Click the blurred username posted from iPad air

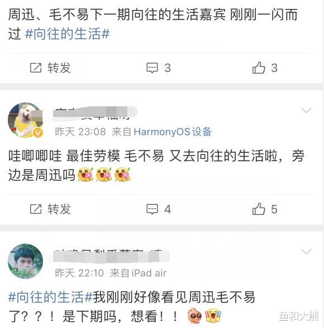click(x=111, y=256)
